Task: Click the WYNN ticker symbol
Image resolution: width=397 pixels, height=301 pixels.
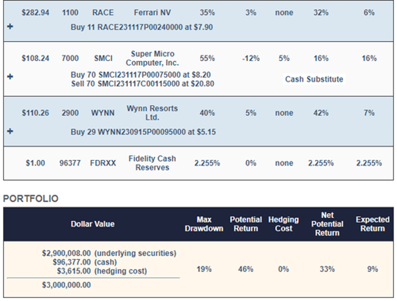Action: (103, 113)
